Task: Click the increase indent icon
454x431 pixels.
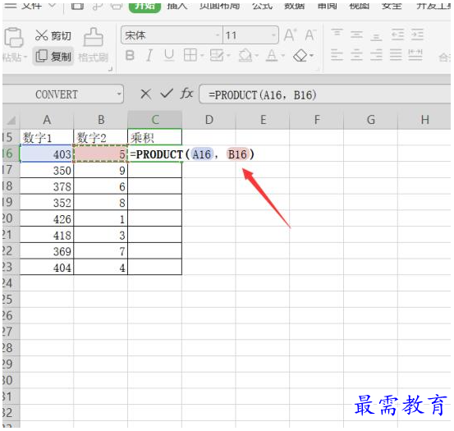Action: point(417,34)
